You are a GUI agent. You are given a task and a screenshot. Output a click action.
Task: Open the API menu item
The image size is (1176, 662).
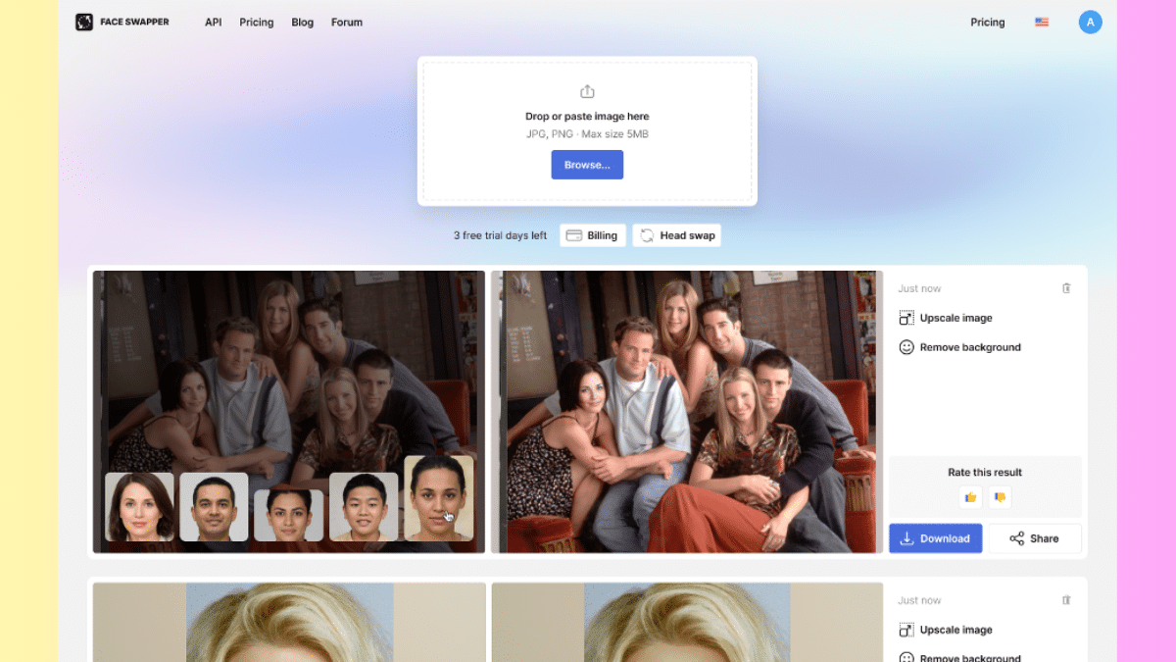[213, 22]
